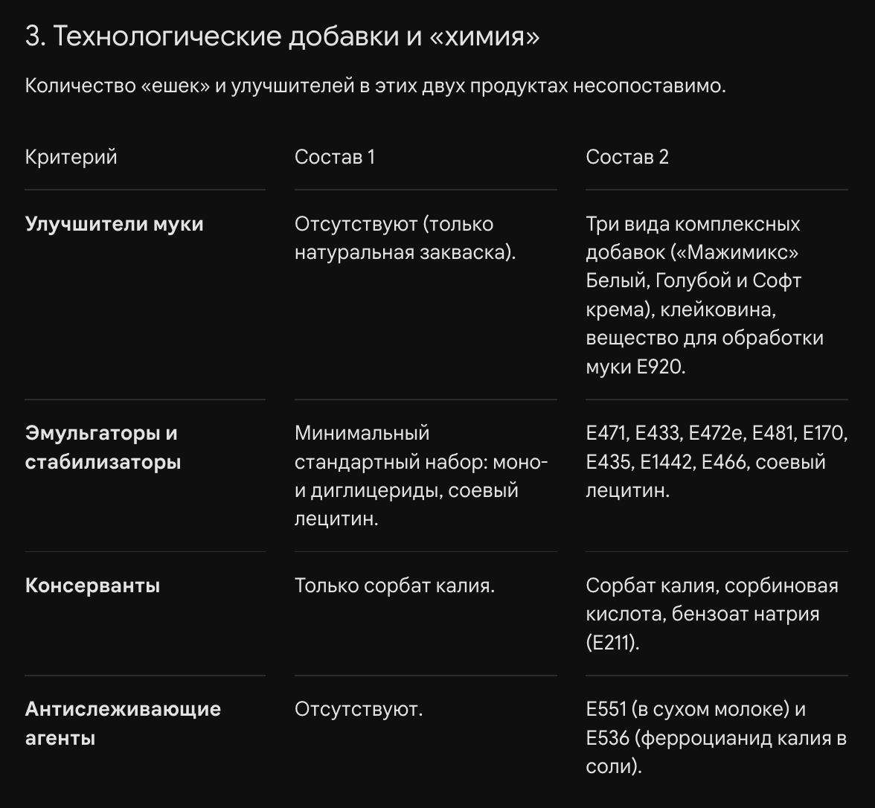Click the heading "3. Технологические добавки и «химия»"
The image size is (875, 808).
pos(283,37)
